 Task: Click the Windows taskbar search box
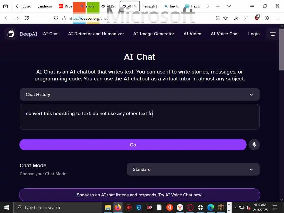58,207
